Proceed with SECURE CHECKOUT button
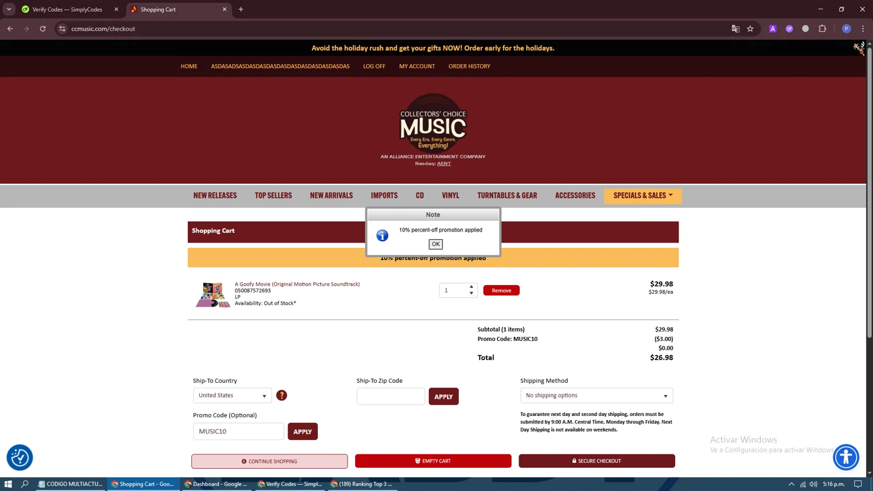The image size is (873, 491). click(597, 461)
